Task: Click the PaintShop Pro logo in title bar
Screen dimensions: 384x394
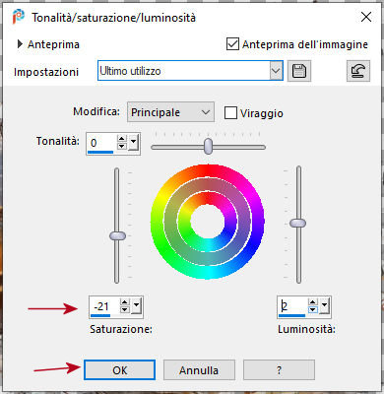Action: [x=19, y=17]
